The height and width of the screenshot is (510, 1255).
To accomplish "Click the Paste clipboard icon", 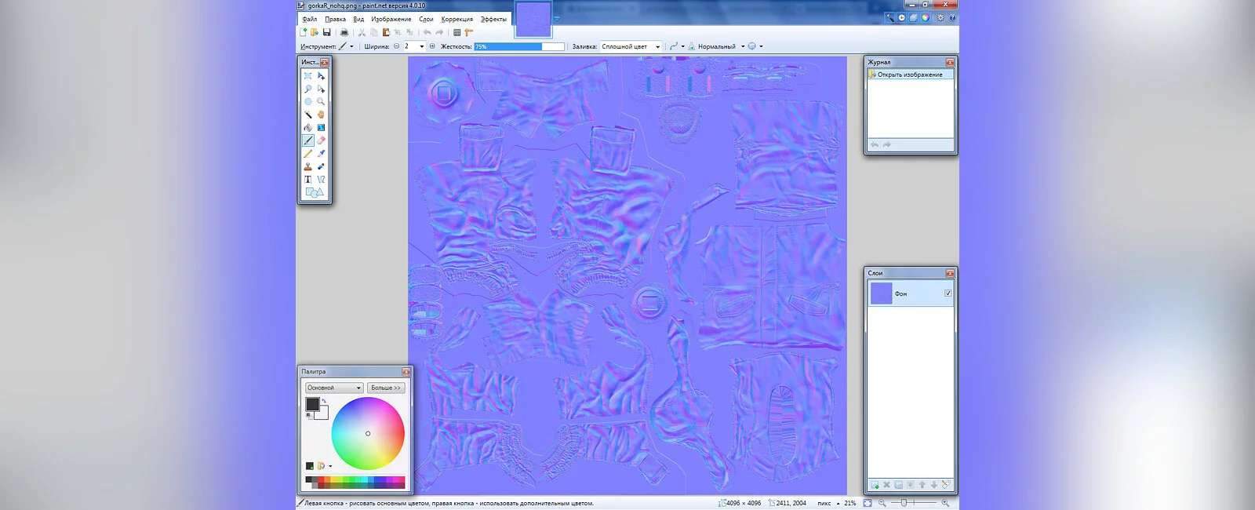I will pos(386,32).
